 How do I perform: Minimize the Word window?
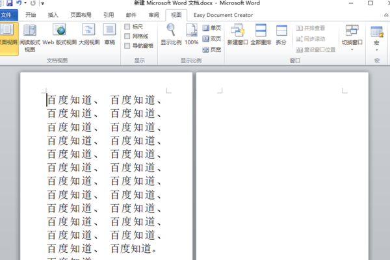pos(351,3)
